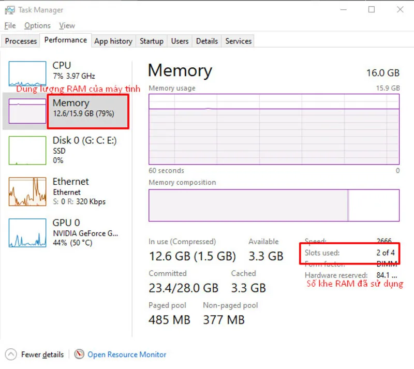The height and width of the screenshot is (369, 414).
Task: Switch to the Users tab
Action: tap(180, 41)
